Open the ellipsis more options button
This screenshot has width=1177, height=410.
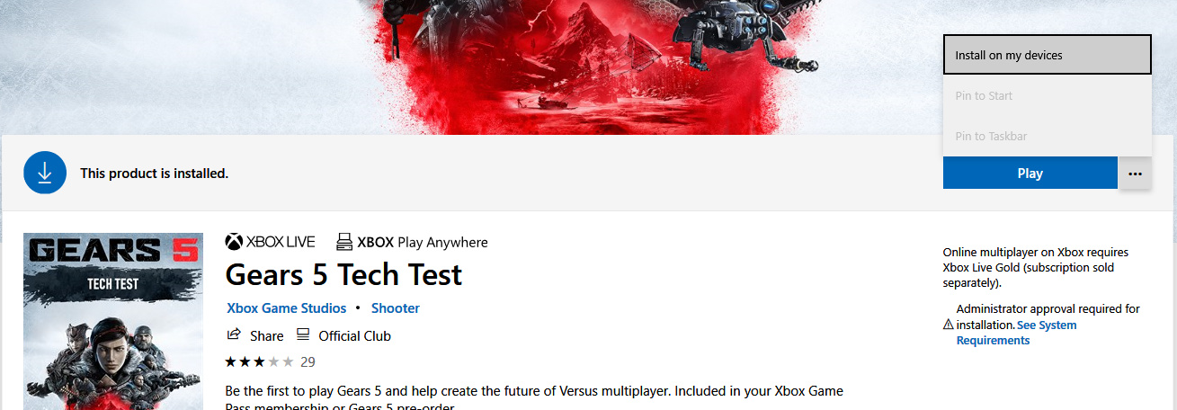pyautogui.click(x=1135, y=174)
